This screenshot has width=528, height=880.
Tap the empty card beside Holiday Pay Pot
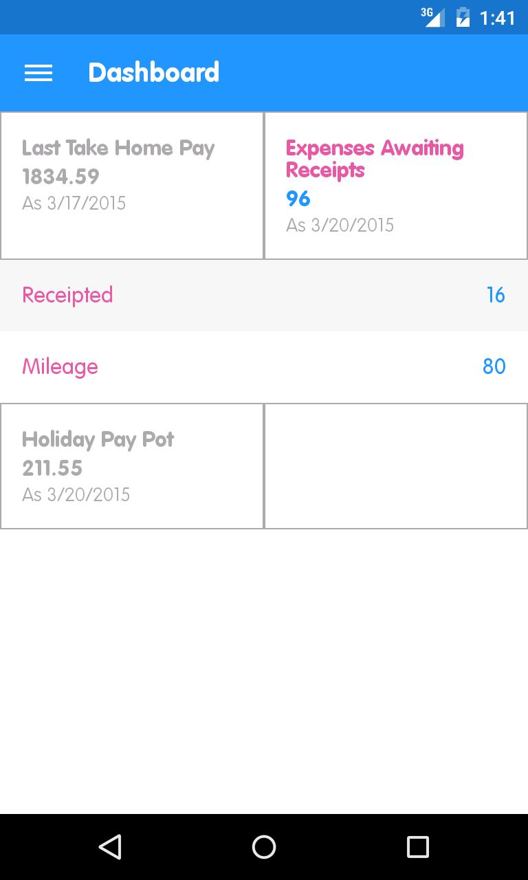tap(396, 466)
